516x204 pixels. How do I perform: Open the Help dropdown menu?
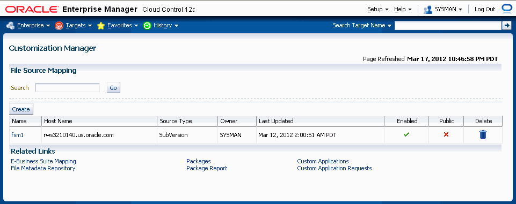[x=403, y=9]
